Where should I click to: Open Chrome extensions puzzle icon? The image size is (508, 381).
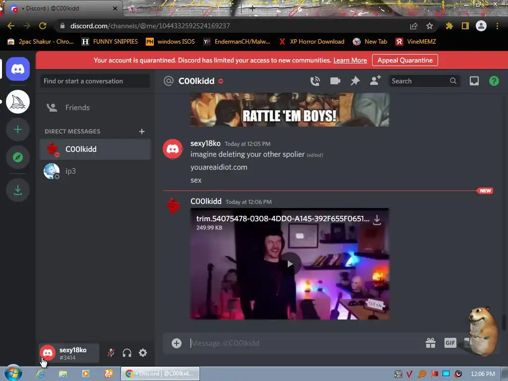point(449,26)
